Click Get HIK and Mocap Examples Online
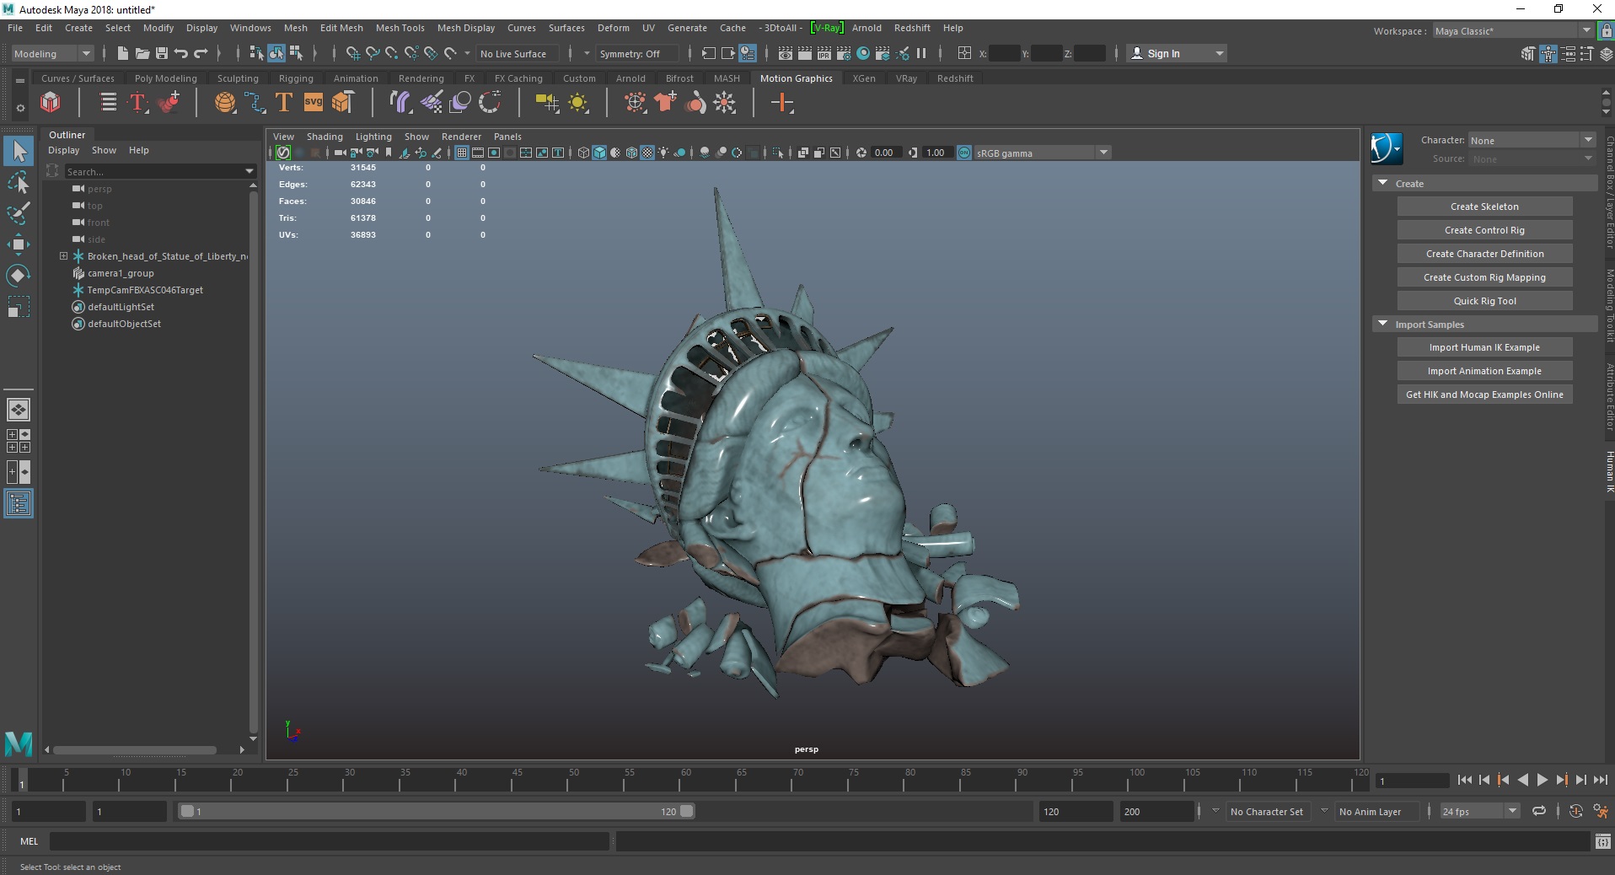Viewport: 1615px width, 875px height. click(x=1484, y=395)
